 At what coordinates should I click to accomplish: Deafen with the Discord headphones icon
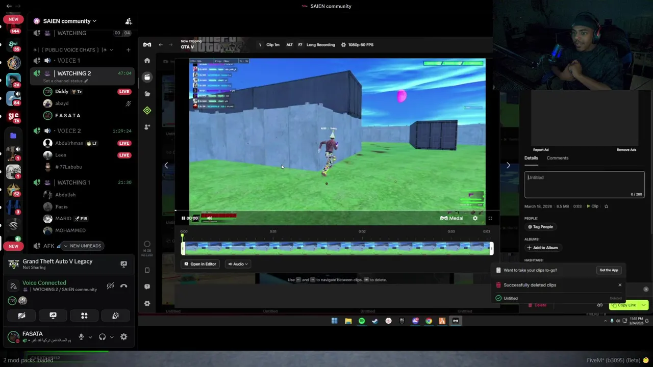(x=103, y=337)
